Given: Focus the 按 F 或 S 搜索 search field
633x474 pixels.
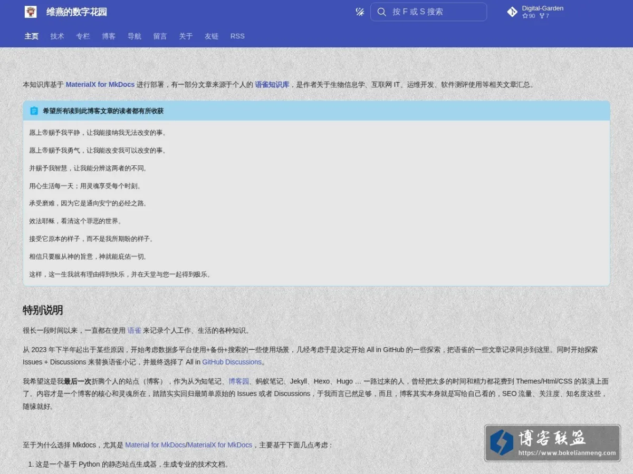Looking at the screenshot, I should 428,12.
